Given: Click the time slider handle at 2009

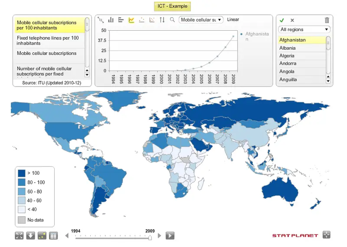Looking at the screenshot, I should coord(150,237).
